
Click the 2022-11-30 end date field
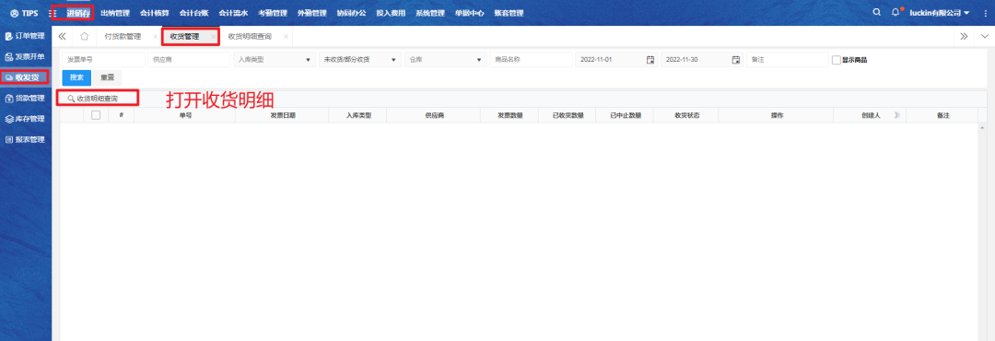tap(702, 60)
